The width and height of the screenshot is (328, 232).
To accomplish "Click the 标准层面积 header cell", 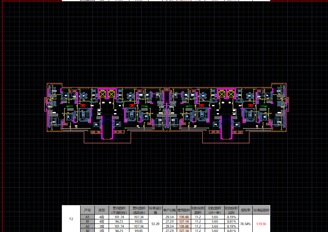I will pyautogui.click(x=261, y=210).
